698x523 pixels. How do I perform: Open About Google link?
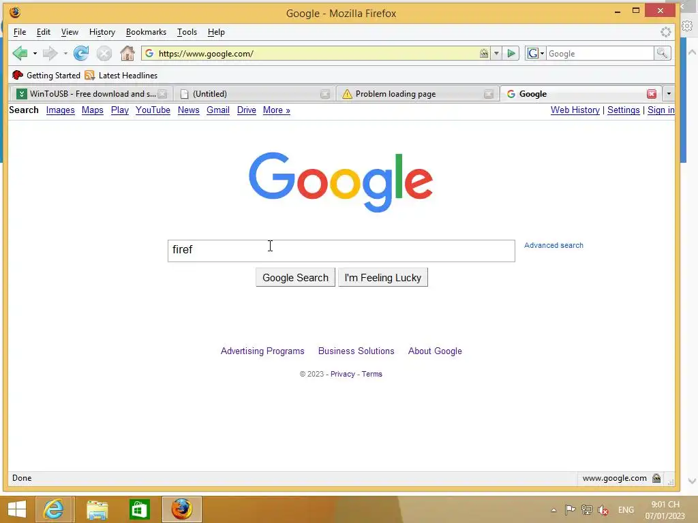coord(435,351)
